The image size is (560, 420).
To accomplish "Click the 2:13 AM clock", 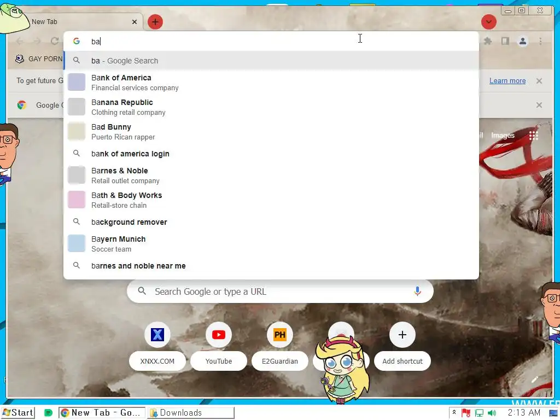I will [524, 413].
